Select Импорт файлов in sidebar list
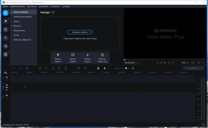The height and width of the screenshot is (128, 208). [x=23, y=12]
